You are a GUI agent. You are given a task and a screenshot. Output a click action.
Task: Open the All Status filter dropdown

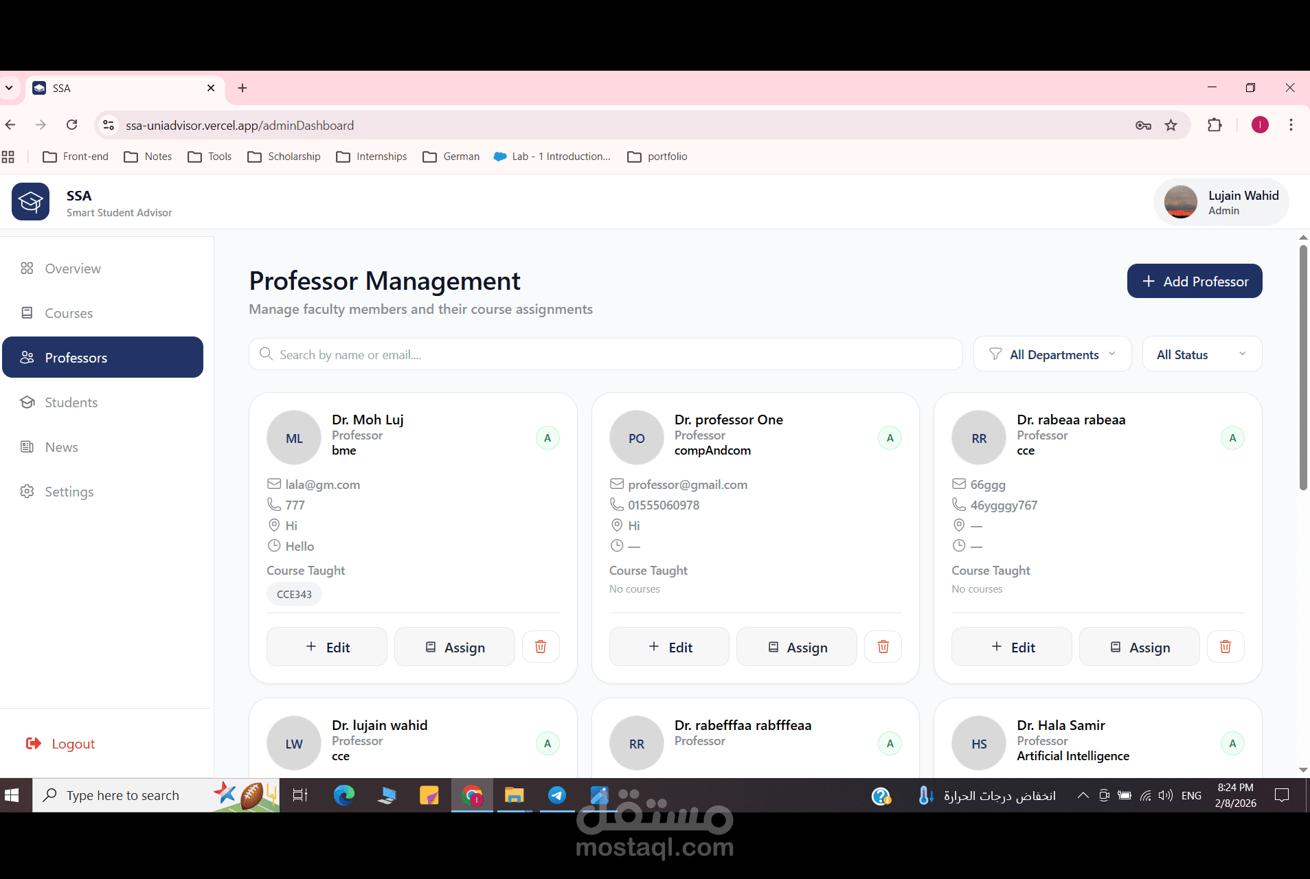(1201, 354)
